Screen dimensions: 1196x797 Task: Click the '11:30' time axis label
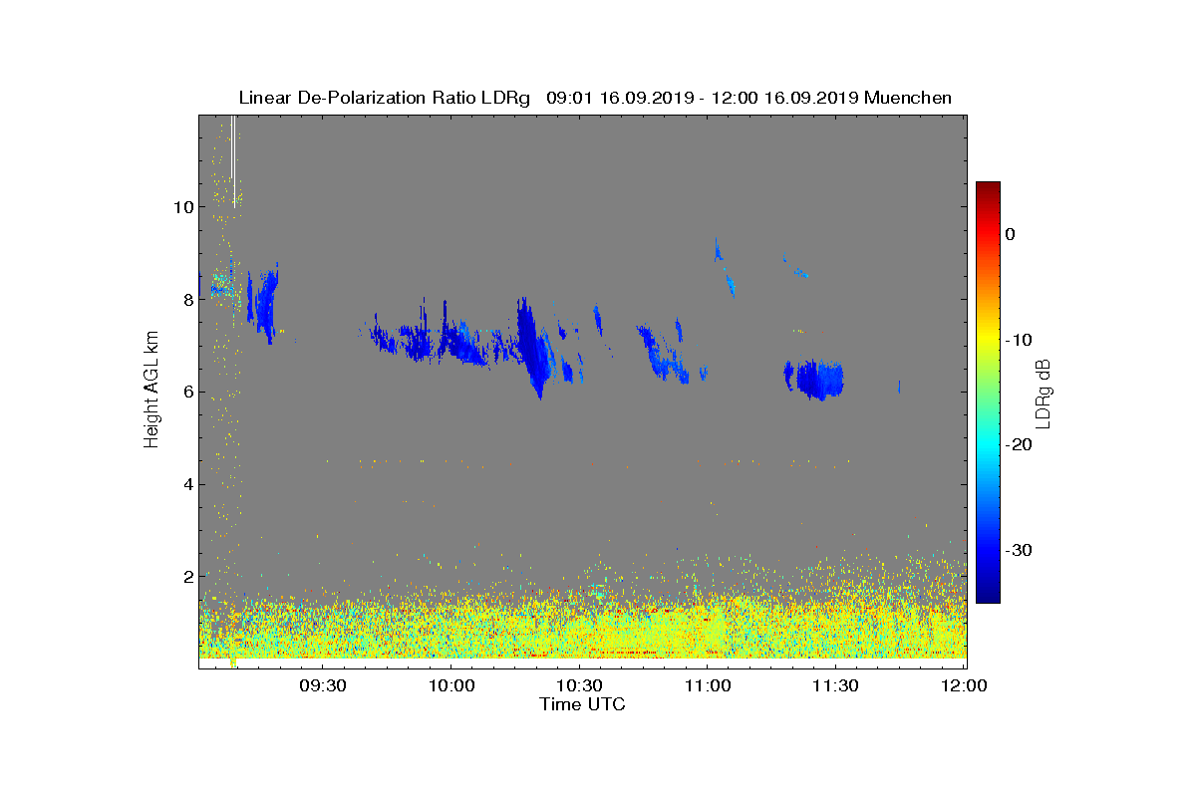coord(836,685)
